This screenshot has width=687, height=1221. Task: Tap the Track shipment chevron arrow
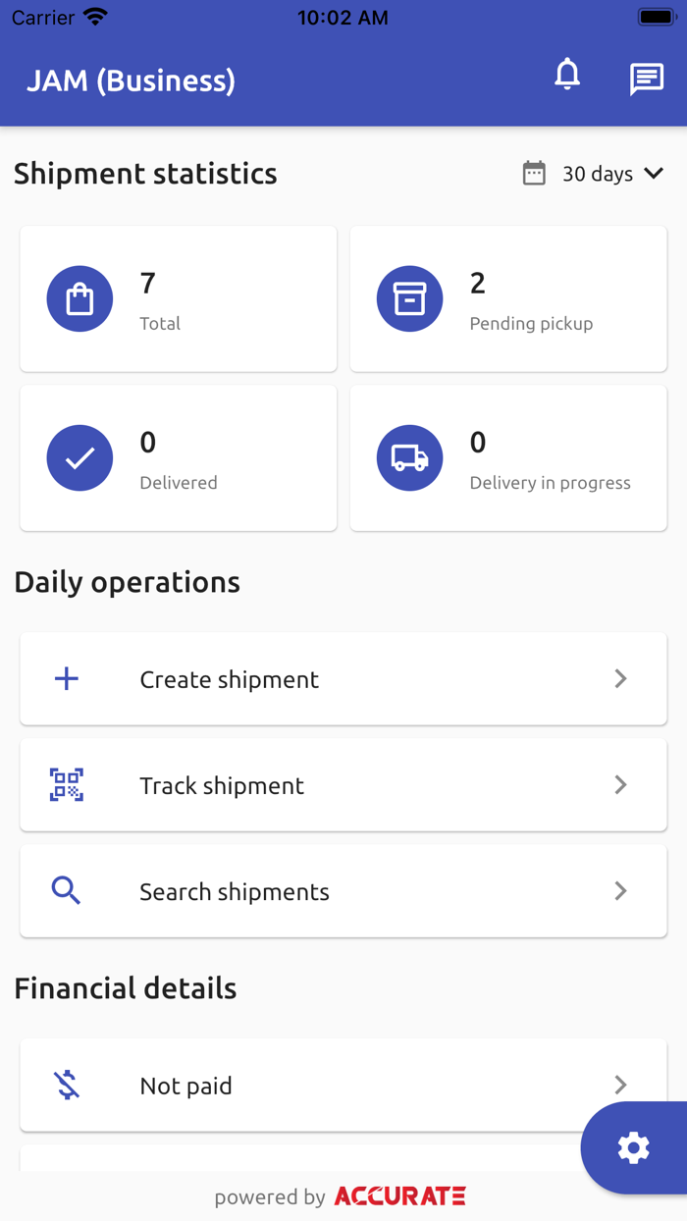[x=620, y=785]
